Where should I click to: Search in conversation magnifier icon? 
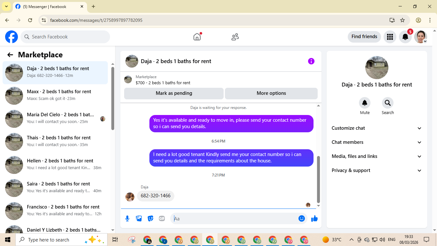388,103
